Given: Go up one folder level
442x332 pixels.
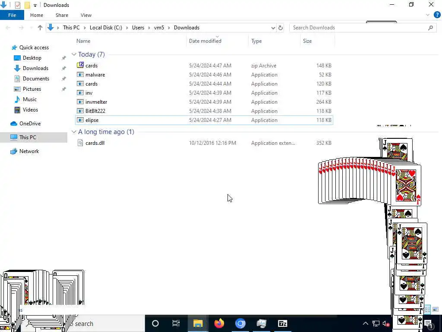Looking at the screenshot, I should point(40,28).
